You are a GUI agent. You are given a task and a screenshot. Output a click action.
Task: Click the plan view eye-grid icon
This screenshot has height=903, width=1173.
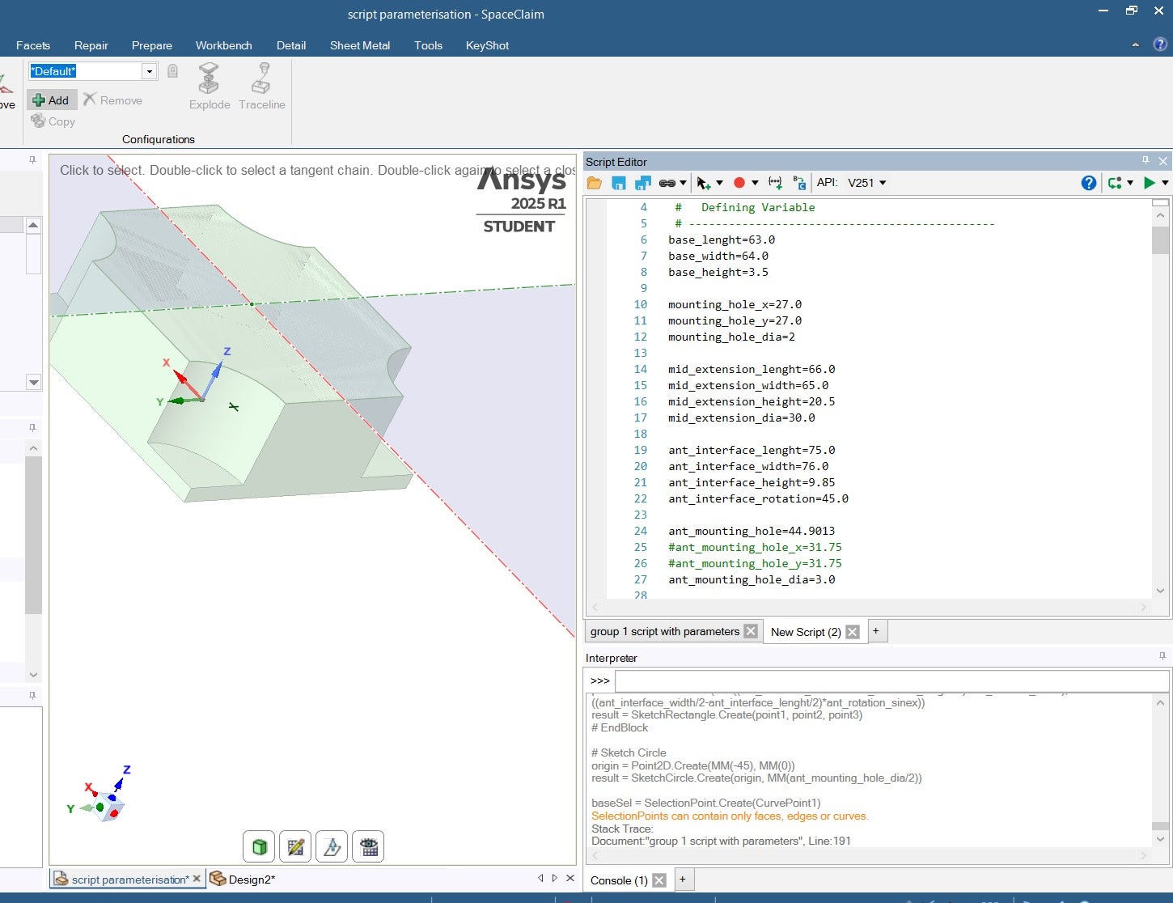pos(368,846)
